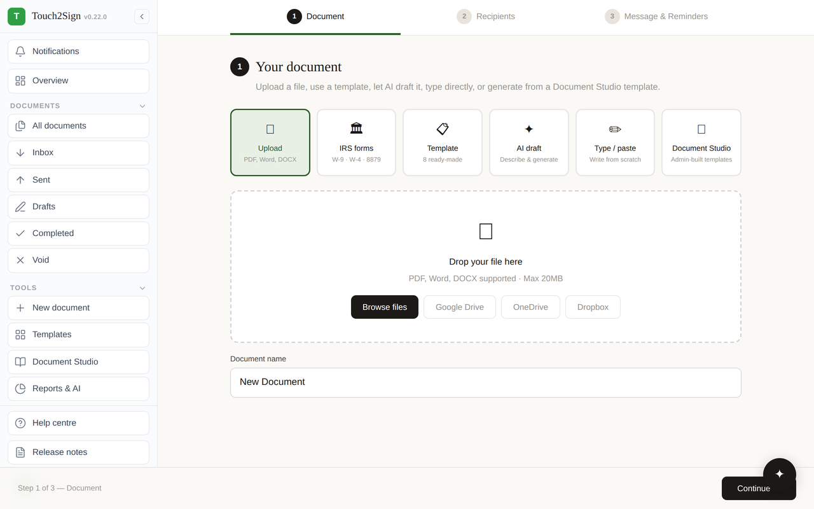Click the Inbox down-arrow icon
814x509 pixels.
pyautogui.click(x=20, y=153)
